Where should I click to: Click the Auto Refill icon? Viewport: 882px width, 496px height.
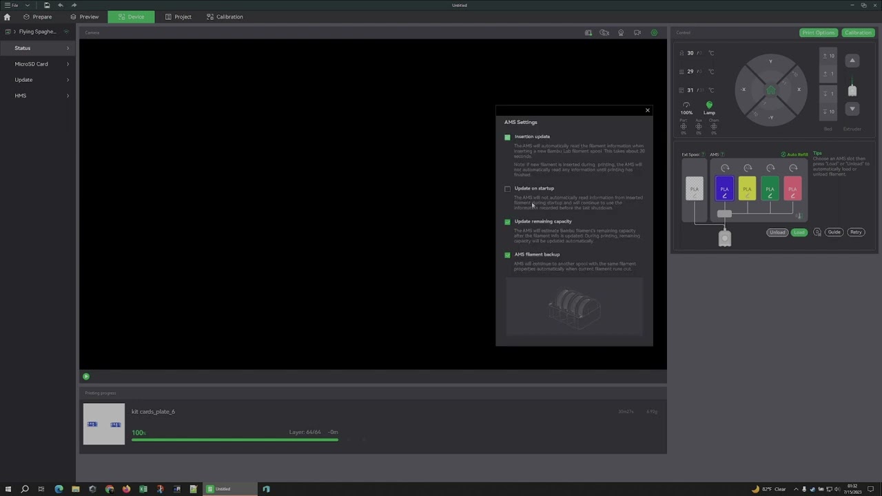[x=783, y=154]
